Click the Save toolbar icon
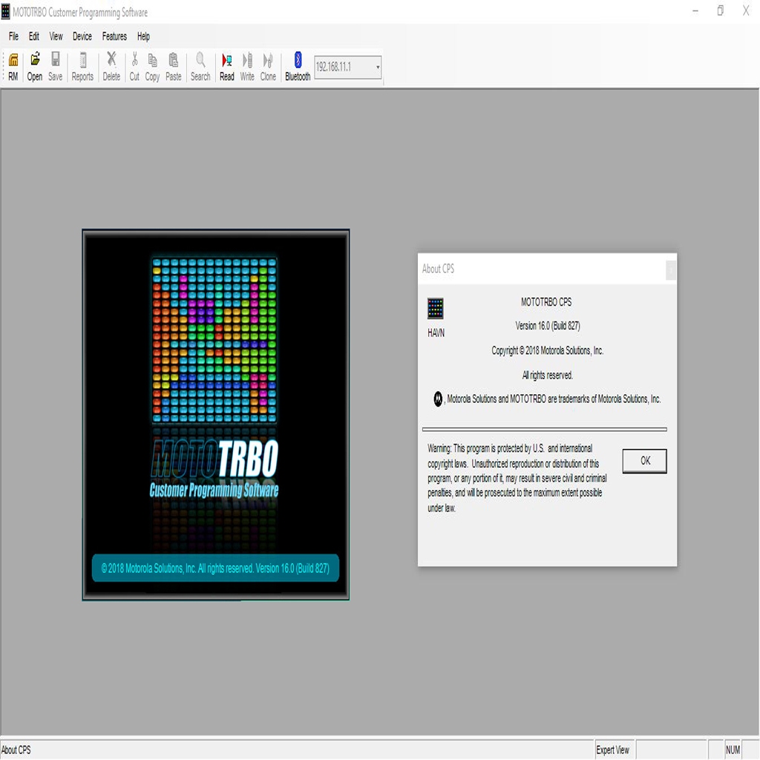The width and height of the screenshot is (760, 760). pos(56,67)
